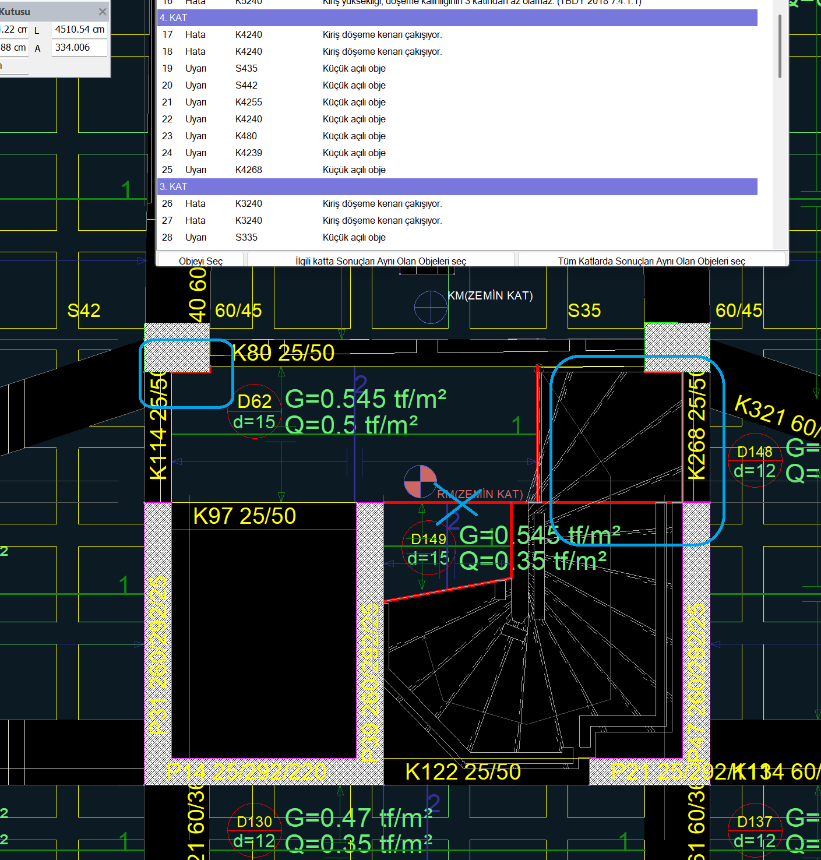
Task: Click the blue X mark on drawing
Action: [457, 501]
